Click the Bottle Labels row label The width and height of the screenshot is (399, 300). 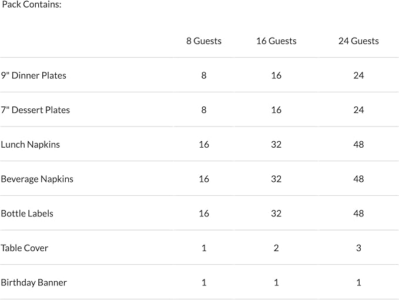click(x=27, y=214)
